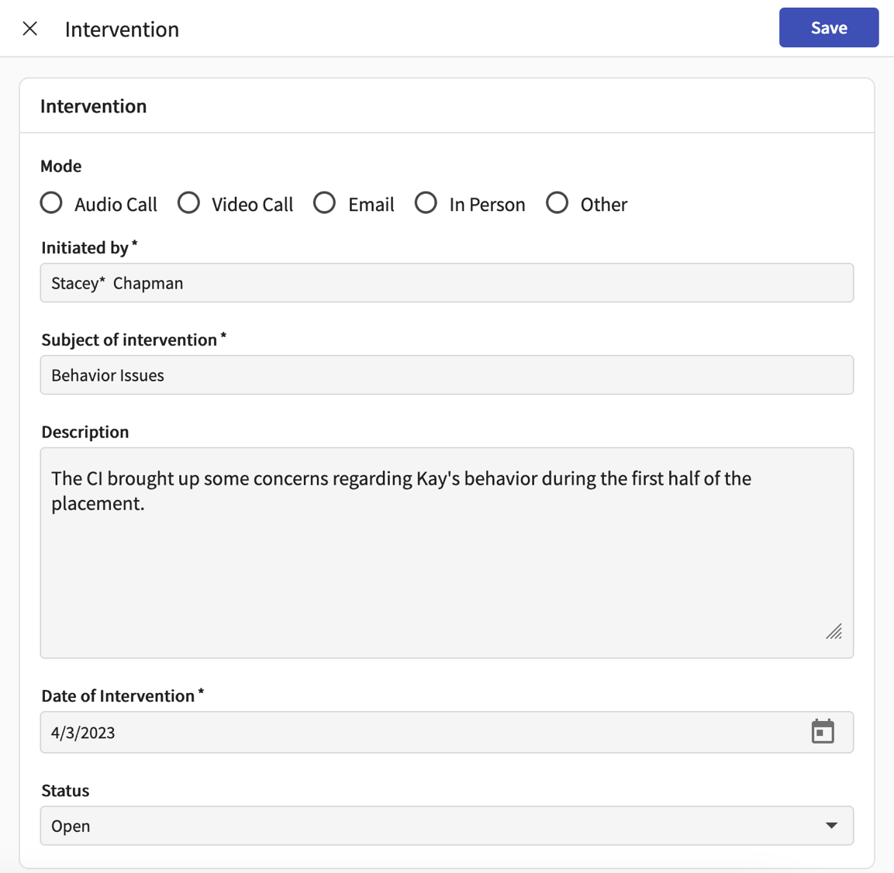The image size is (894, 873).
Task: Click the Intervention title text
Action: pyautogui.click(x=122, y=29)
